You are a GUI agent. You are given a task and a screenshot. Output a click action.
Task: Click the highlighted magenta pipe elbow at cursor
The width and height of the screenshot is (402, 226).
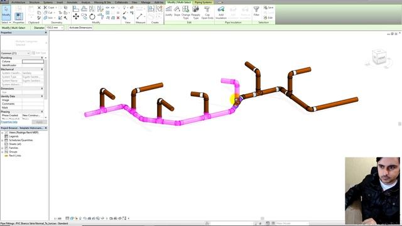[237, 102]
